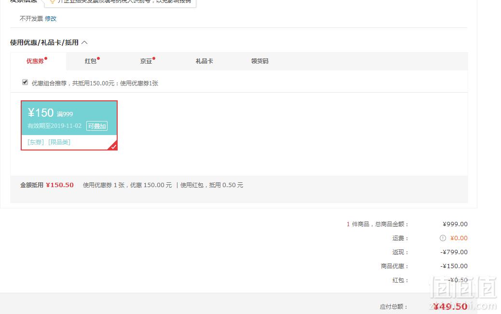Image resolution: width=501 pixels, height=314 pixels.
Task: Open the 领货码 tab
Action: point(259,61)
